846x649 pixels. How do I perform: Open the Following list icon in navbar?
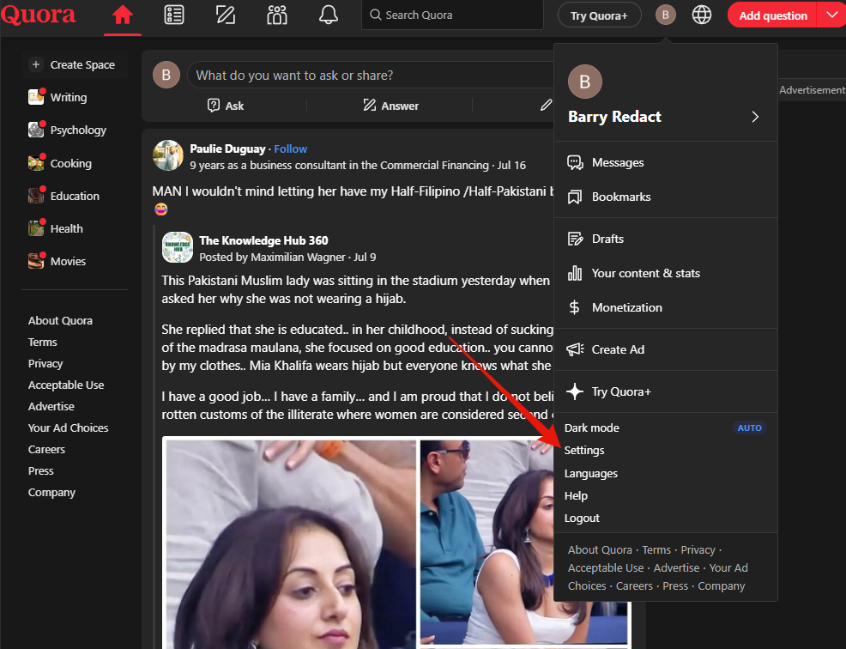[173, 15]
